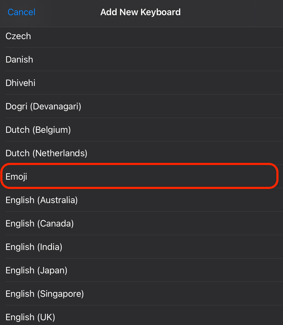Image resolution: width=283 pixels, height=325 pixels.
Task: Add the English (India) keyboard
Action: point(34,247)
